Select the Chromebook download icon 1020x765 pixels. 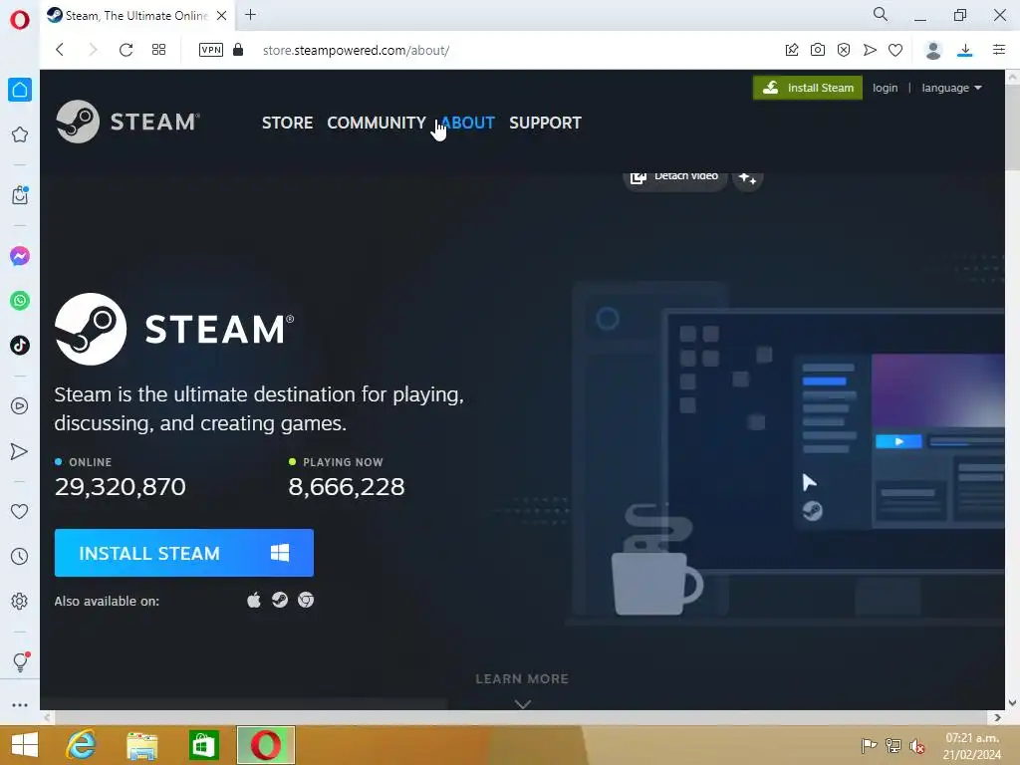[x=306, y=600]
